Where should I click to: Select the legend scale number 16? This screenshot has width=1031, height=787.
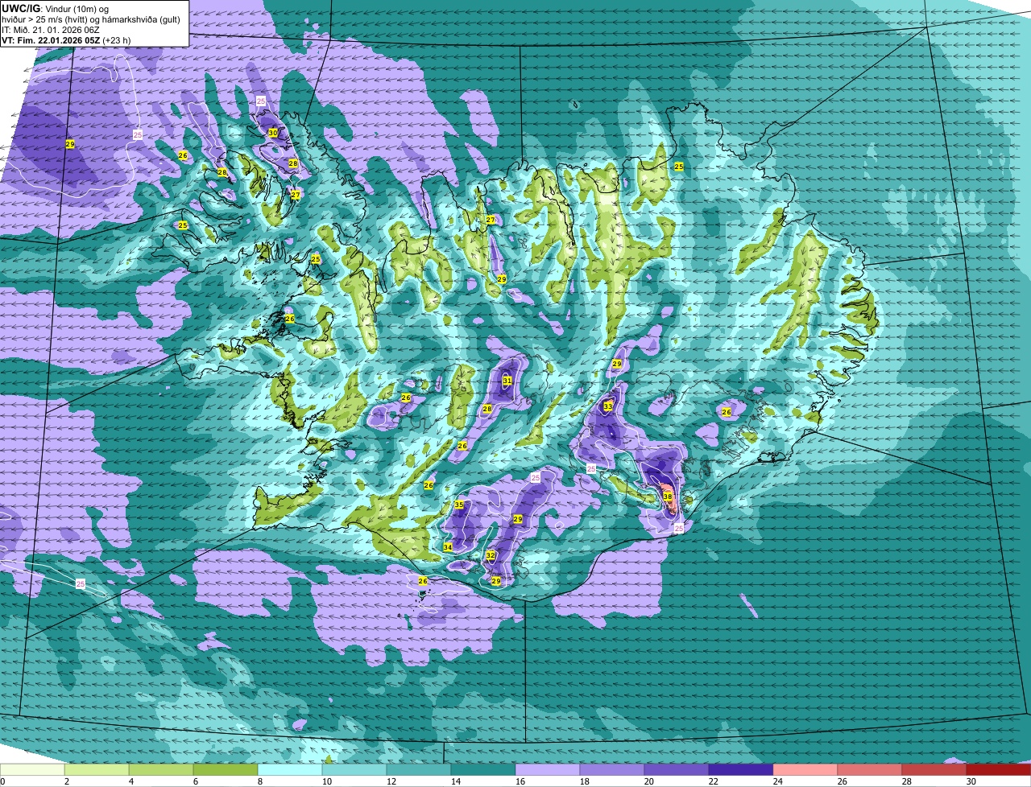[x=520, y=781]
